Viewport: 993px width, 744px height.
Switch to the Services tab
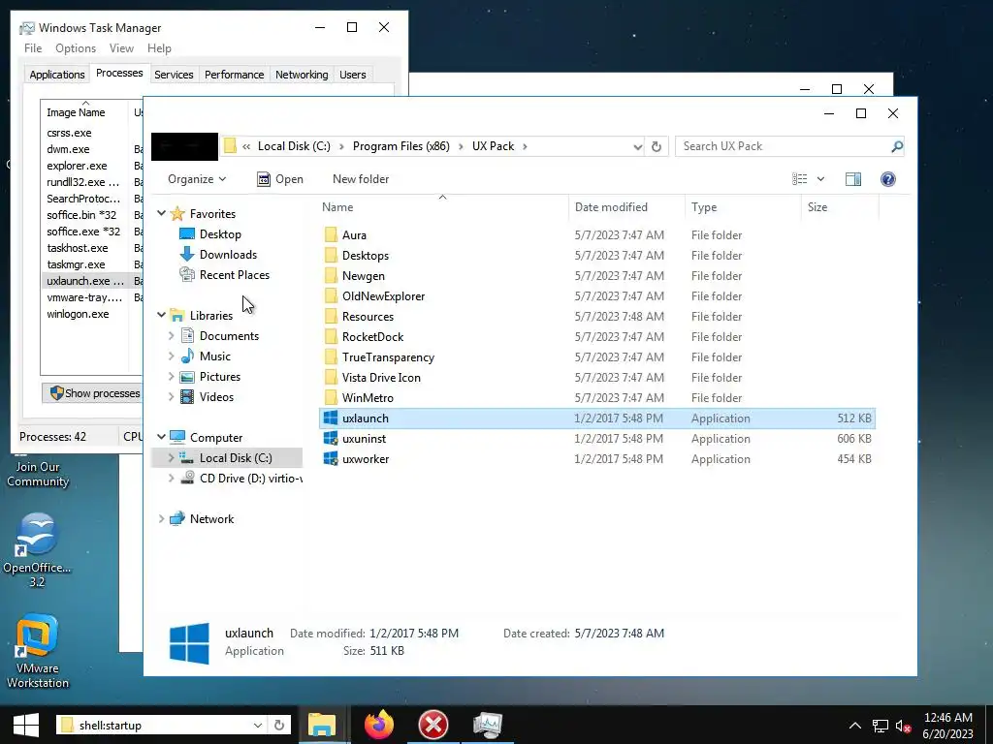coord(174,75)
